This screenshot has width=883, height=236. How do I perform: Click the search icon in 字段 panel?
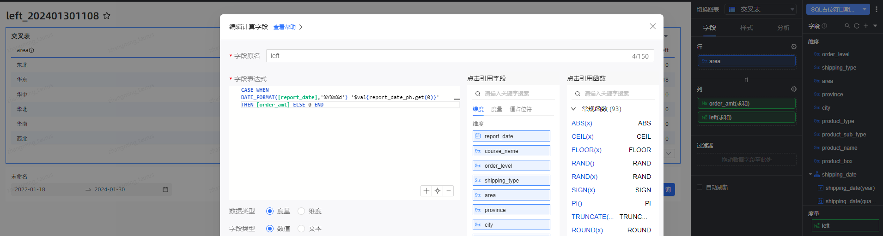847,26
